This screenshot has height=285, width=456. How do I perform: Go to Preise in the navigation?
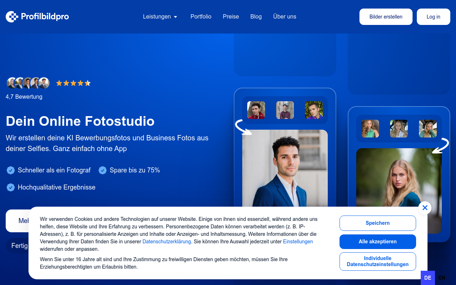[231, 17]
